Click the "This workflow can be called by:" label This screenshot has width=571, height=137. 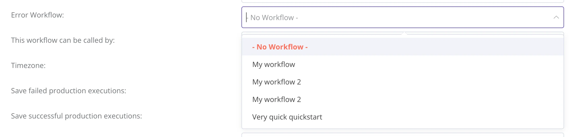pos(63,40)
